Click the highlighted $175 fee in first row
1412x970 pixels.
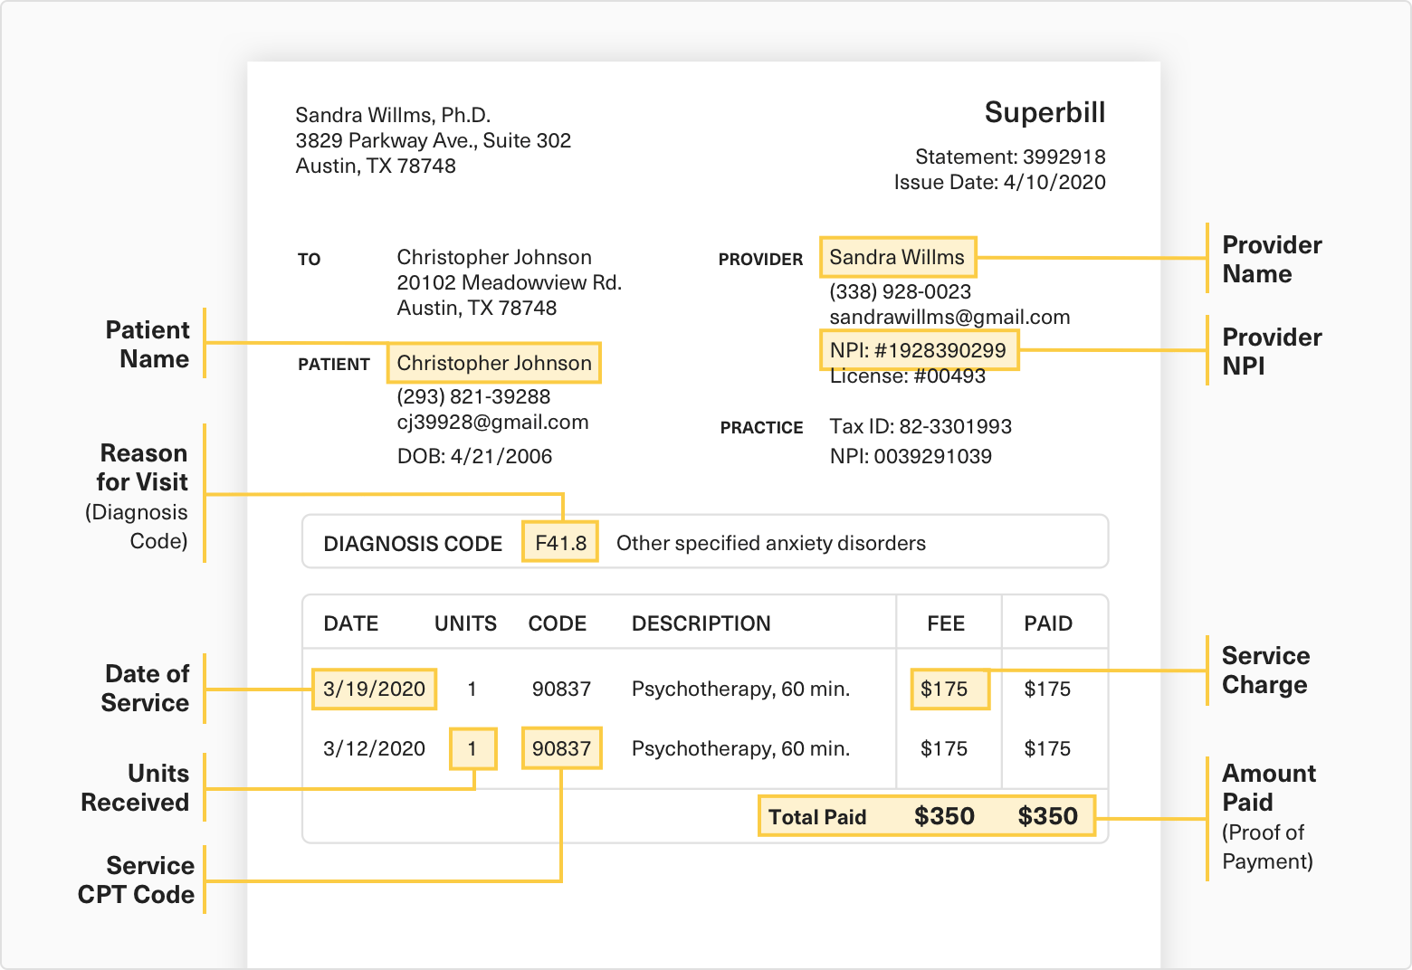[946, 689]
